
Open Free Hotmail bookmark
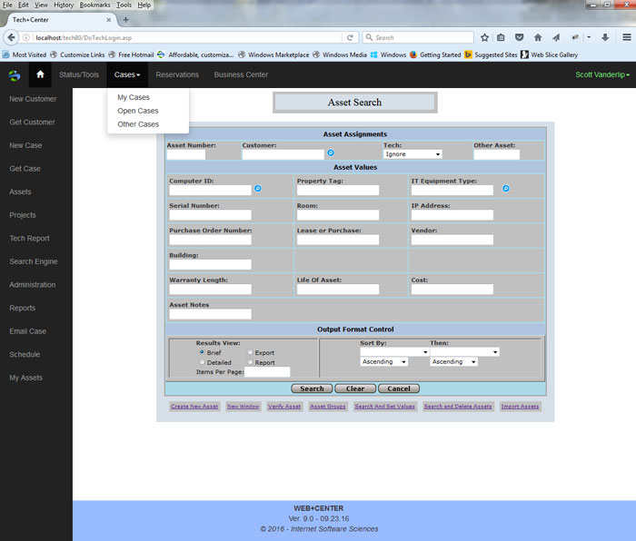pos(131,54)
